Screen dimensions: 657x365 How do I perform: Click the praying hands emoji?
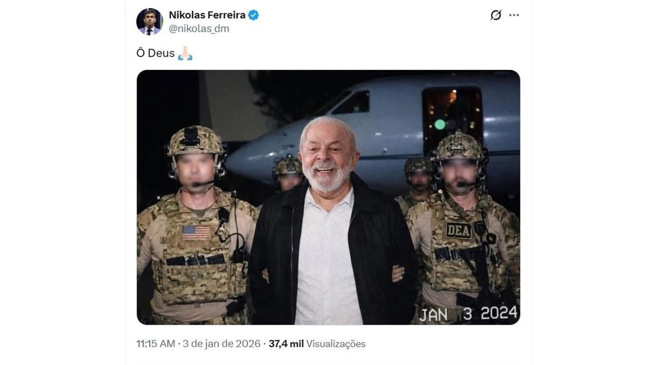pyautogui.click(x=185, y=53)
